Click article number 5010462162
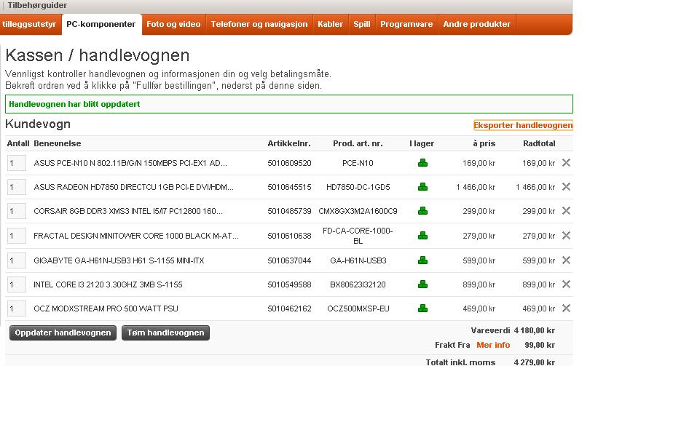Viewport: 673px width, 430px height. pyautogui.click(x=289, y=308)
